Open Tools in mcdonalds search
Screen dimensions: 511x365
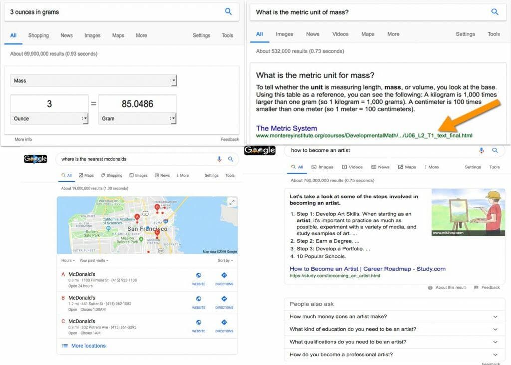click(230, 175)
